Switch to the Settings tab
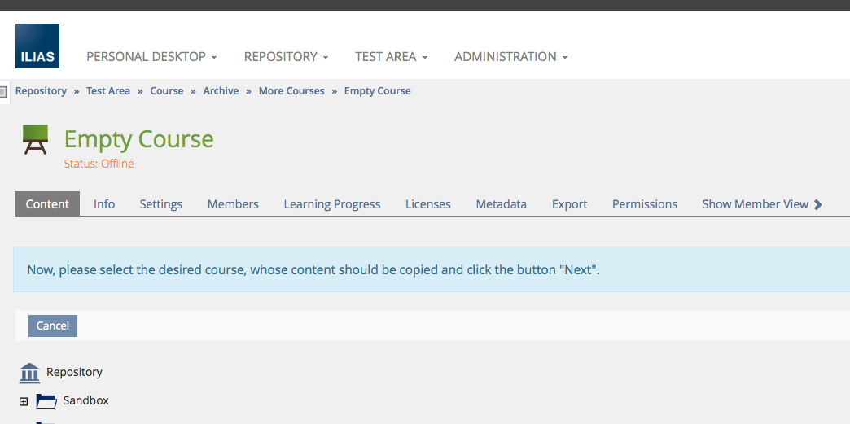This screenshot has width=850, height=424. [x=160, y=204]
